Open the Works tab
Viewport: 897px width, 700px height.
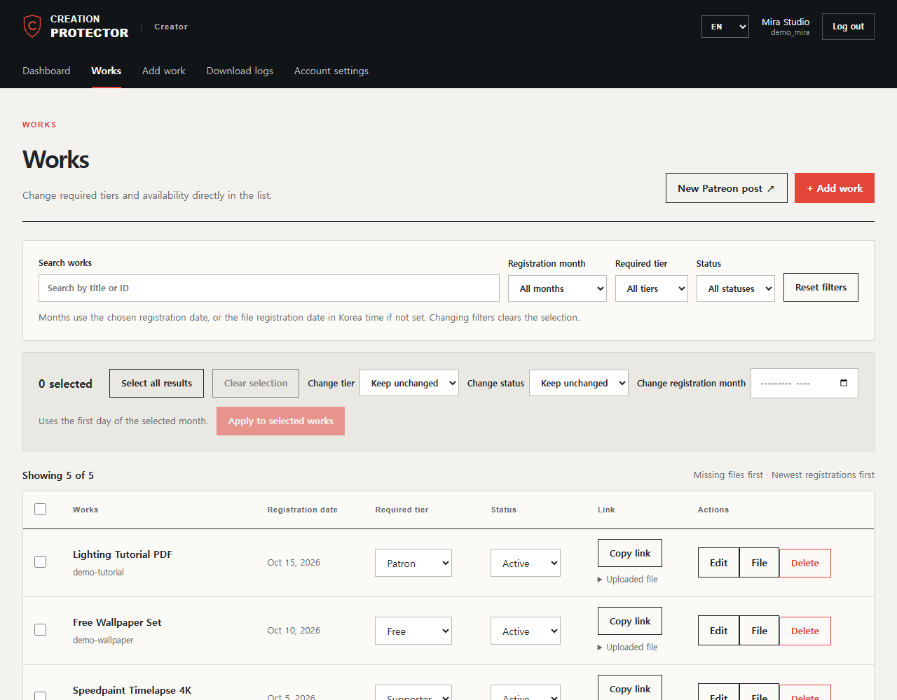[106, 71]
